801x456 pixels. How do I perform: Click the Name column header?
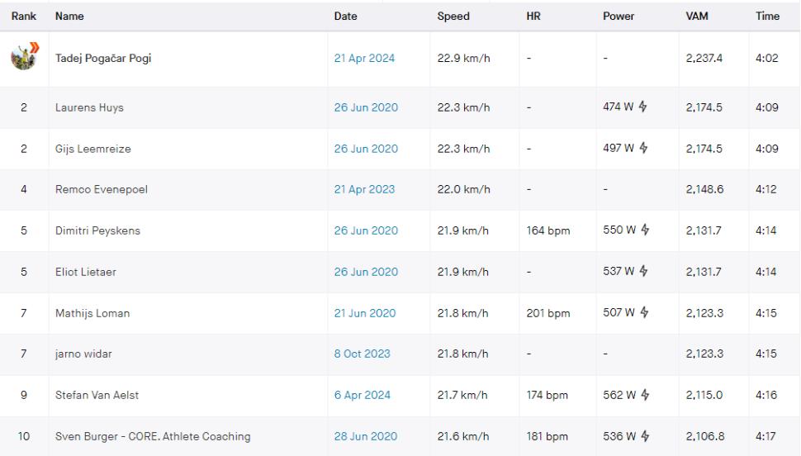tap(69, 16)
